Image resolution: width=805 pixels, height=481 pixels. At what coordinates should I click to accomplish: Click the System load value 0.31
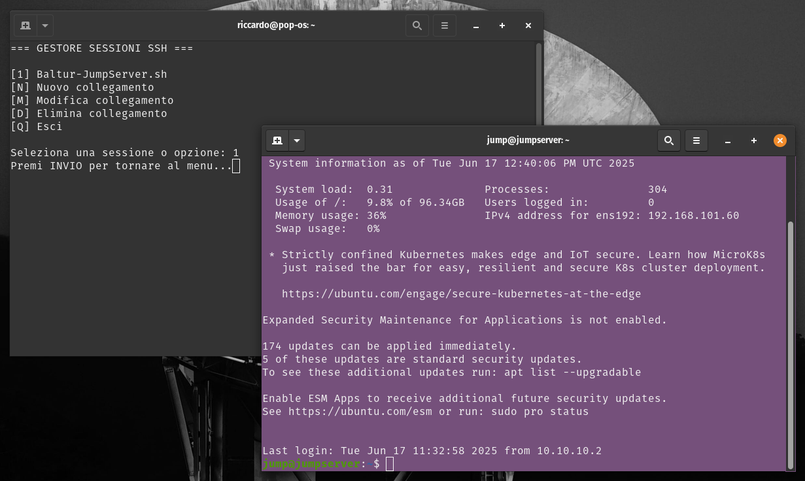click(x=380, y=190)
